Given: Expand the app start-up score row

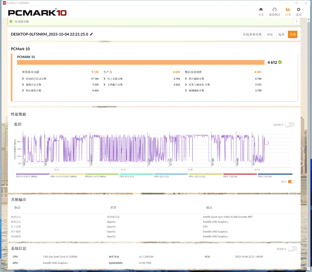Looking at the screenshot, I should click(x=23, y=79).
